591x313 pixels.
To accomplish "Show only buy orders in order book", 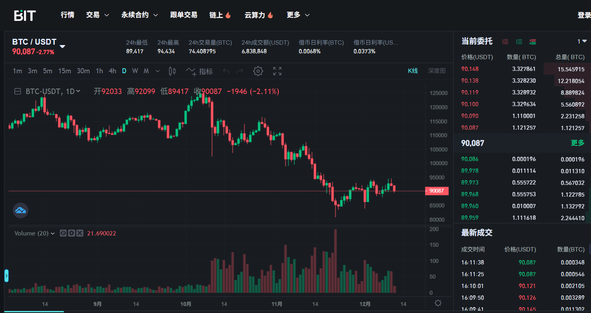I will (x=519, y=42).
